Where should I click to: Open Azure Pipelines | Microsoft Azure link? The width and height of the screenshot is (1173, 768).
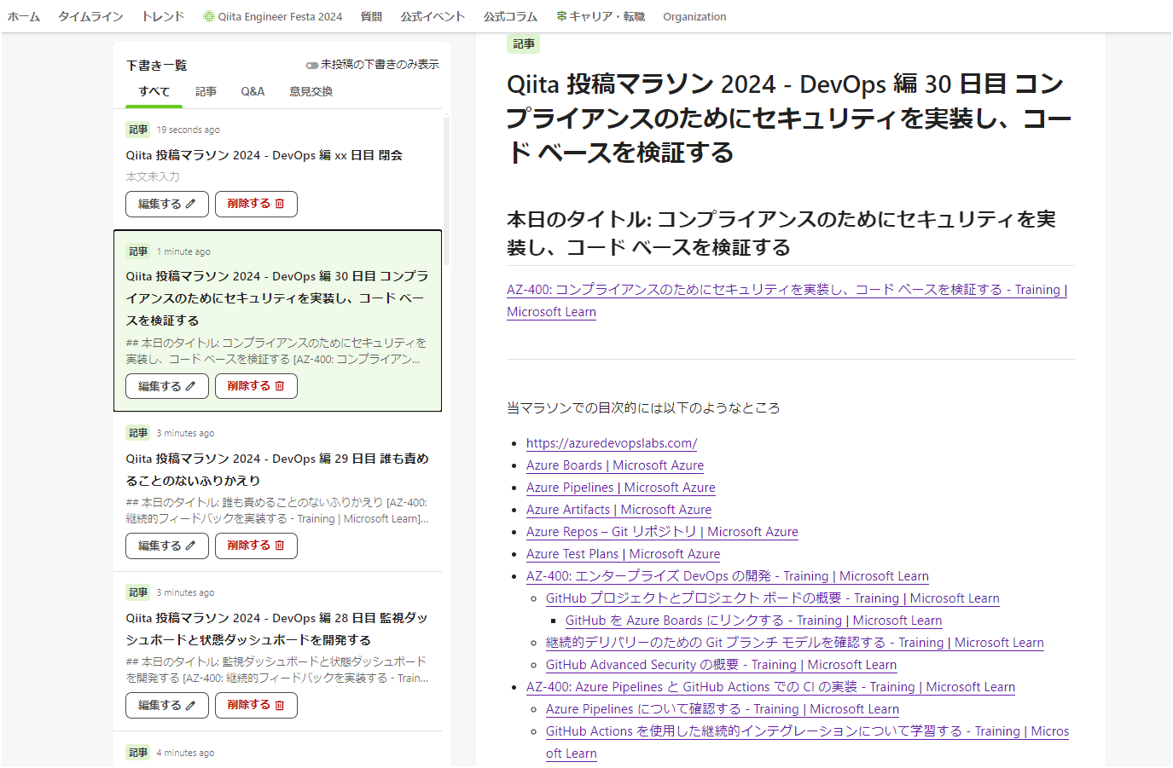pos(621,488)
